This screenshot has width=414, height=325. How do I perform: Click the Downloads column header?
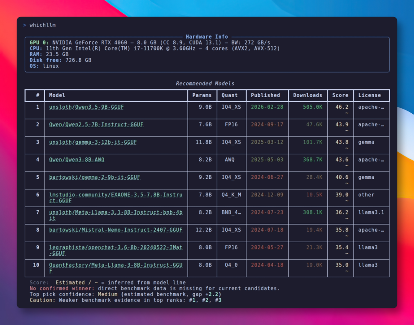coord(307,95)
